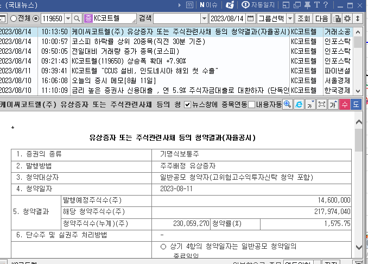Select CCUS 설비 인도네시아 수출 news row
Viewport: 368px width, 264px height.
tap(176, 71)
